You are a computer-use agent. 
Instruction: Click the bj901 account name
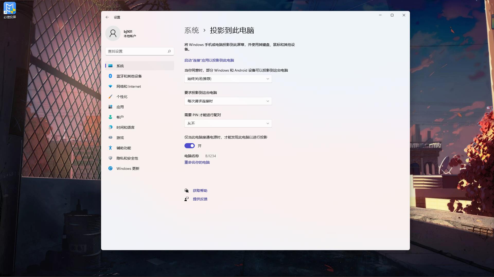(x=128, y=32)
